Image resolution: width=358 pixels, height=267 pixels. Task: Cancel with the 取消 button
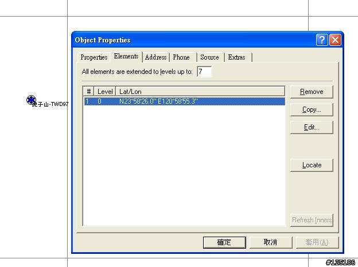click(271, 242)
